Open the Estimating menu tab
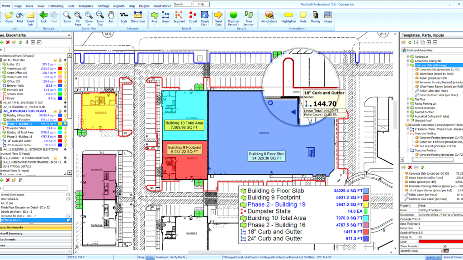The image size is (463, 260). [56, 6]
